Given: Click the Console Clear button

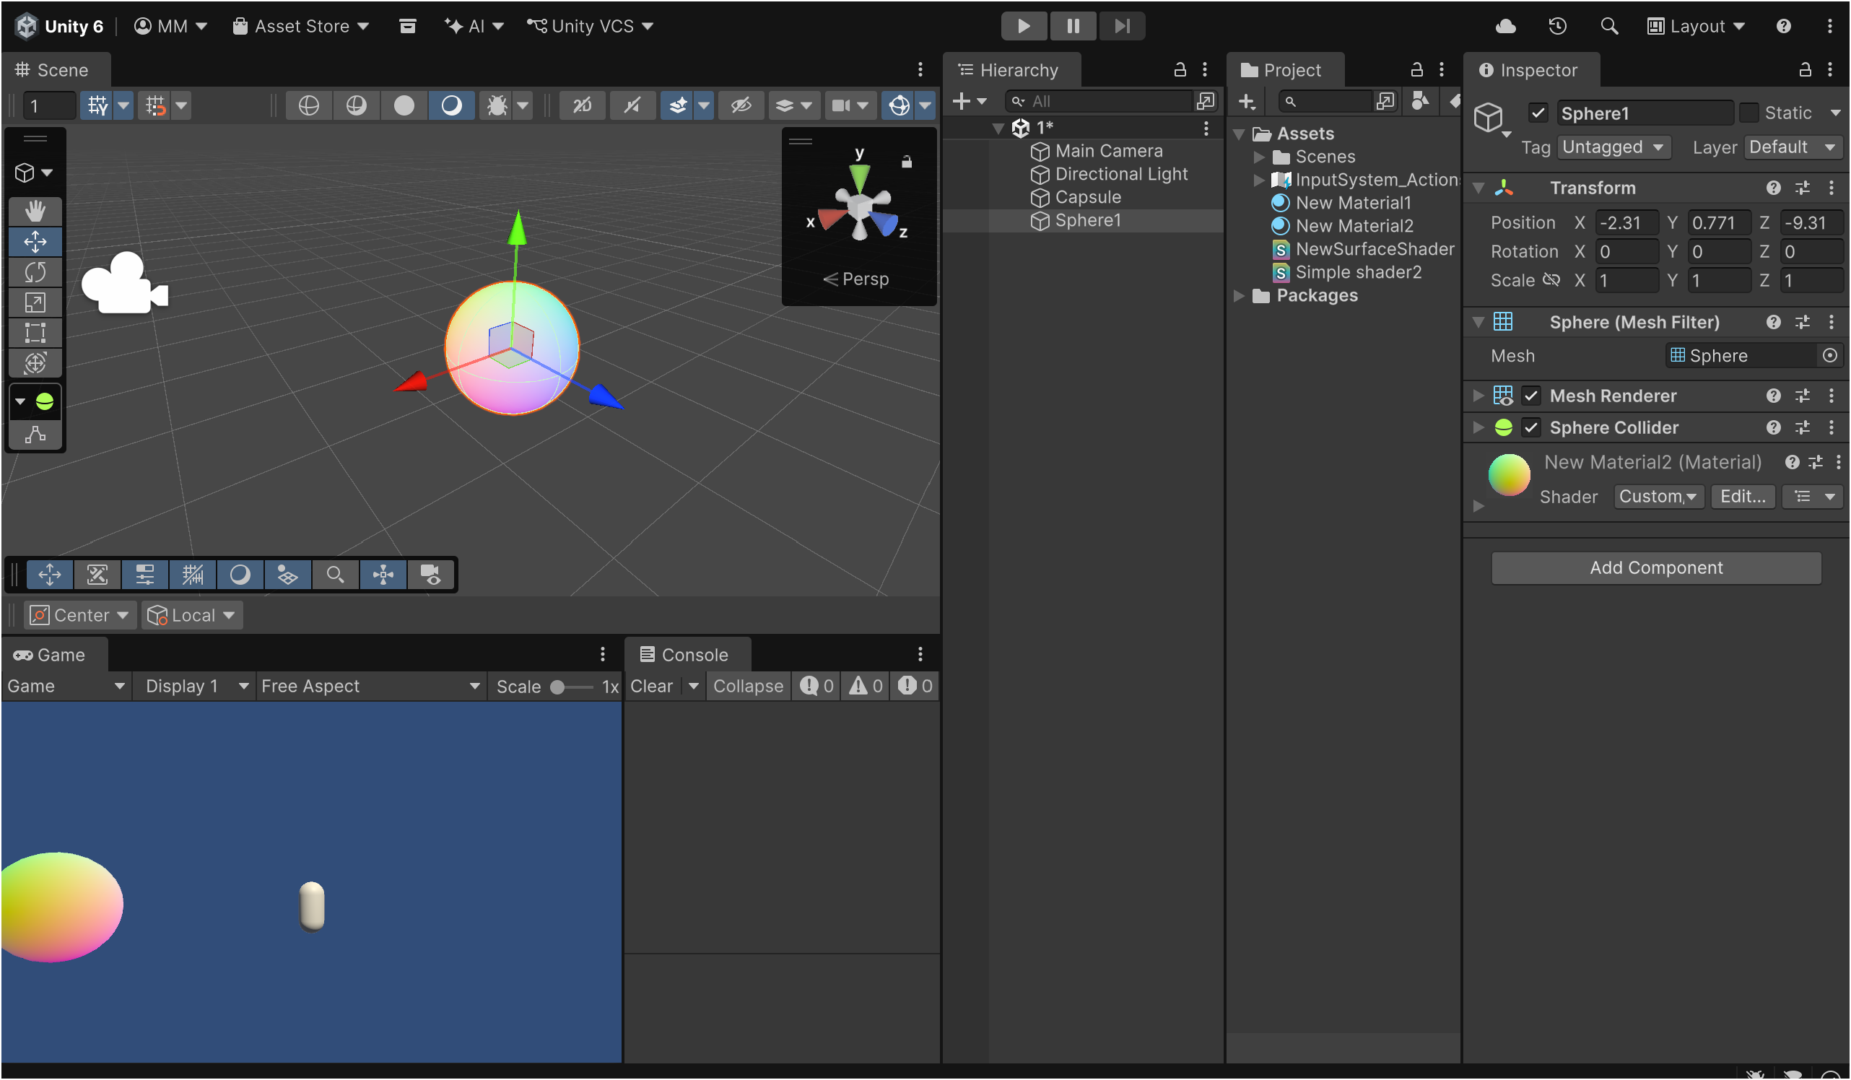Looking at the screenshot, I should [651, 687].
